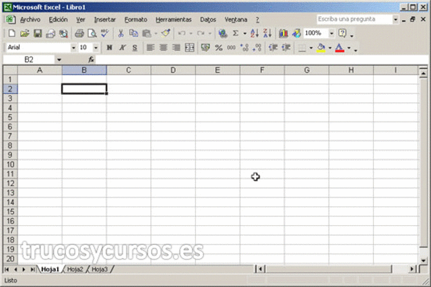
Task: Expand the AutoSum dropdown arrow
Action: (x=244, y=34)
